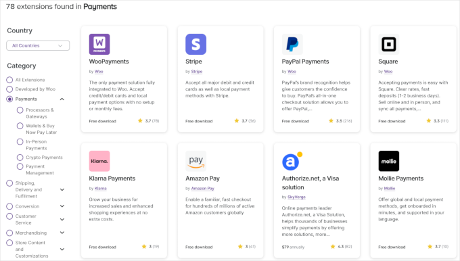
Task: Open the WooPayments purple logo icon
Action: 99,44
